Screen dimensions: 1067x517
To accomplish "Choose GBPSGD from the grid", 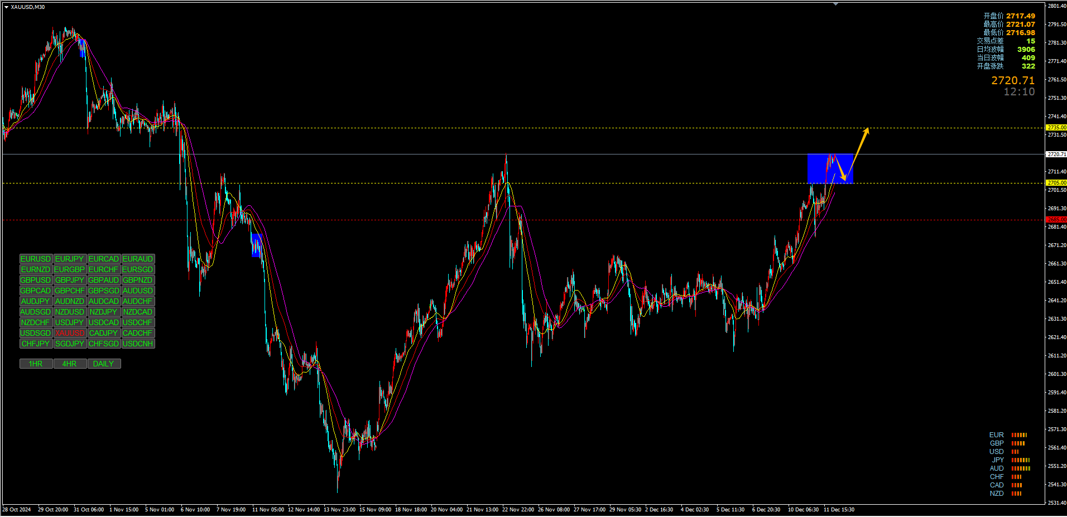I will click(104, 291).
